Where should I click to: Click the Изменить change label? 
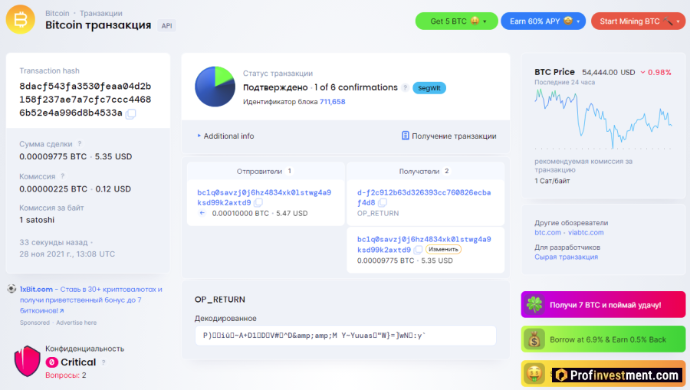pyautogui.click(x=443, y=249)
